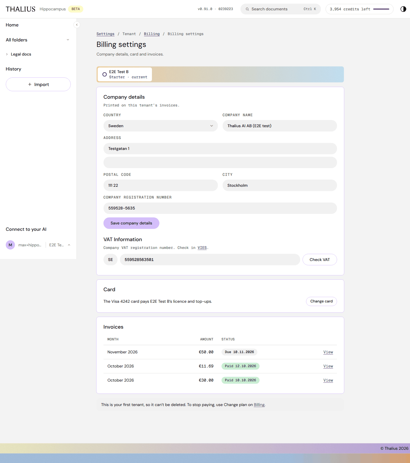Edit the VAT number field
The height and width of the screenshot is (463, 410).
(x=210, y=260)
